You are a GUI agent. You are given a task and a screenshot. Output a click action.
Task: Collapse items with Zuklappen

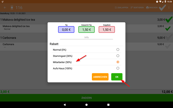click(121, 8)
